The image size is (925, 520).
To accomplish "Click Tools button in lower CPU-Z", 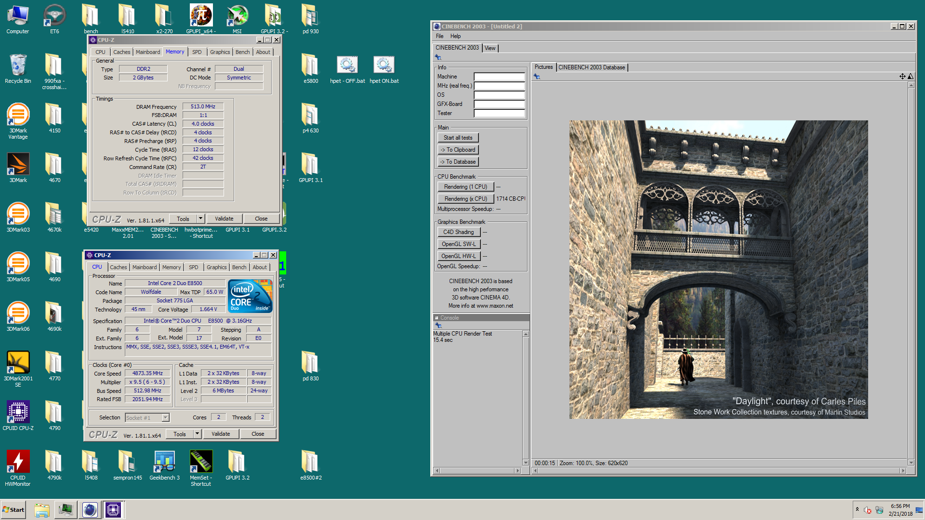I will tap(180, 434).
